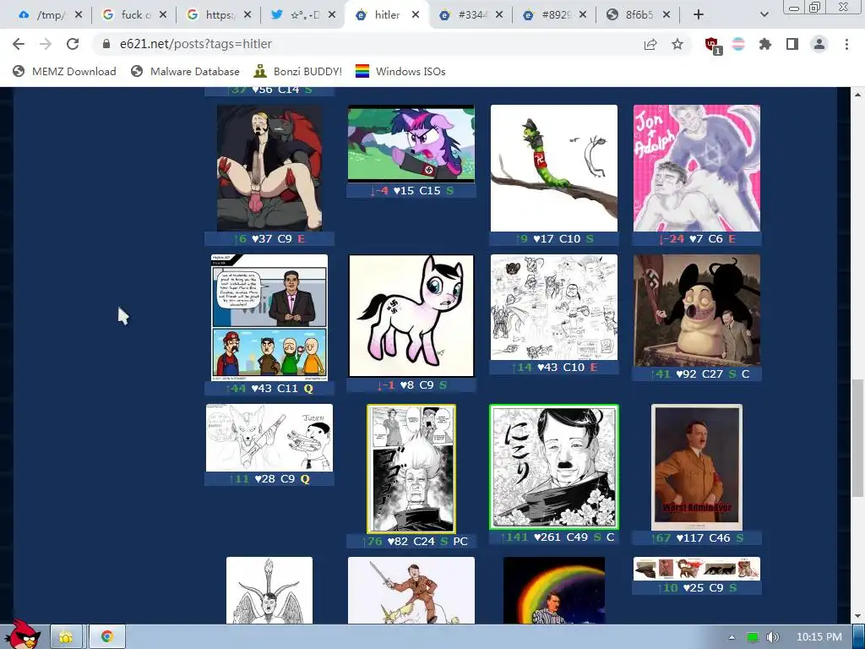Close the 8f6b5 tab
The height and width of the screenshot is (649, 865).
tap(666, 15)
